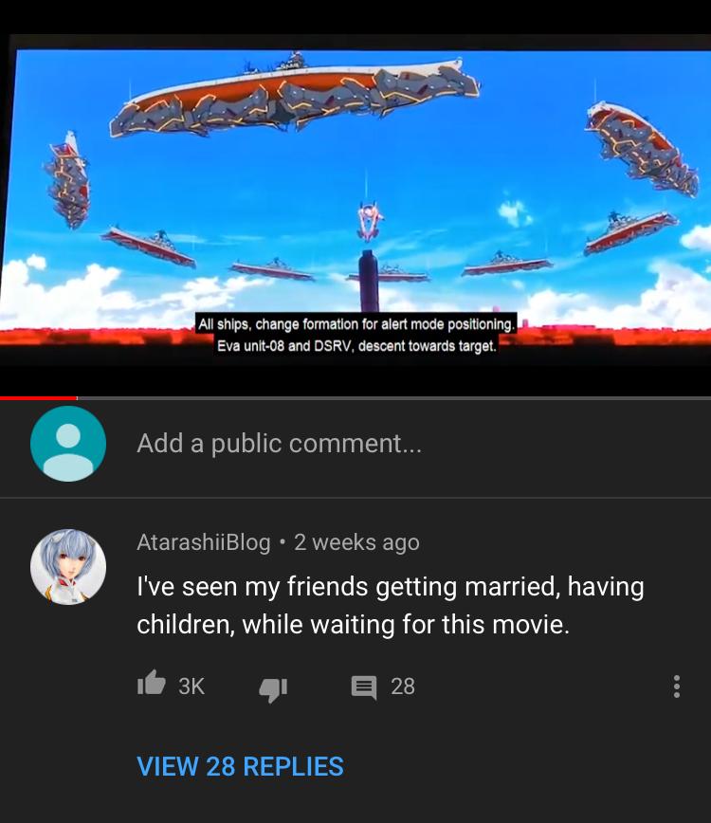This screenshot has width=711, height=823.
Task: Dislike the comment with thumbs down icon
Action: (273, 688)
